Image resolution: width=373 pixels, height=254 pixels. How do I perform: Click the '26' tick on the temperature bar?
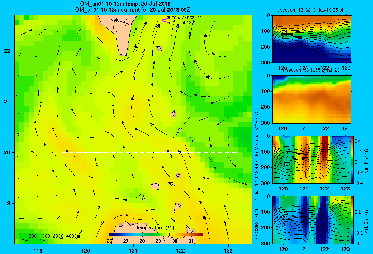109,241
